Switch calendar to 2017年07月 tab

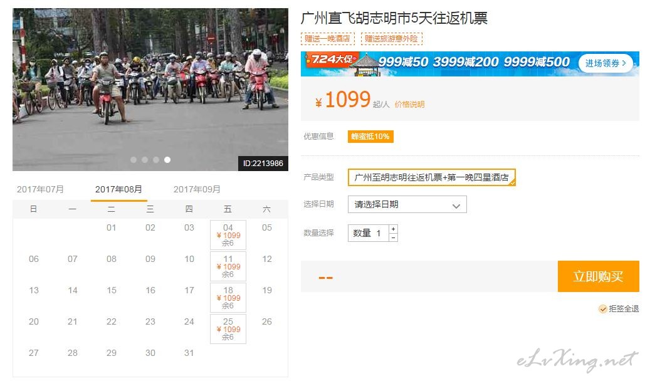coord(40,189)
